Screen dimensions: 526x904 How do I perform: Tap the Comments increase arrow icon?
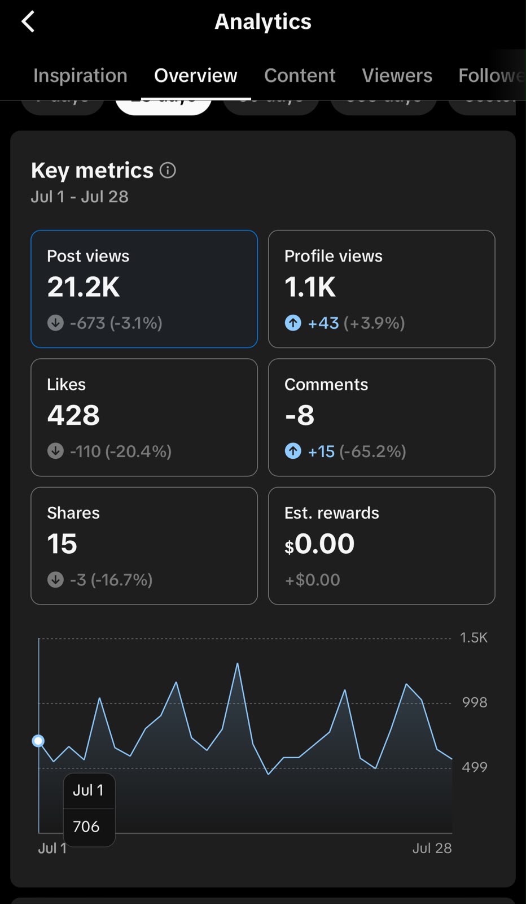pyautogui.click(x=293, y=451)
